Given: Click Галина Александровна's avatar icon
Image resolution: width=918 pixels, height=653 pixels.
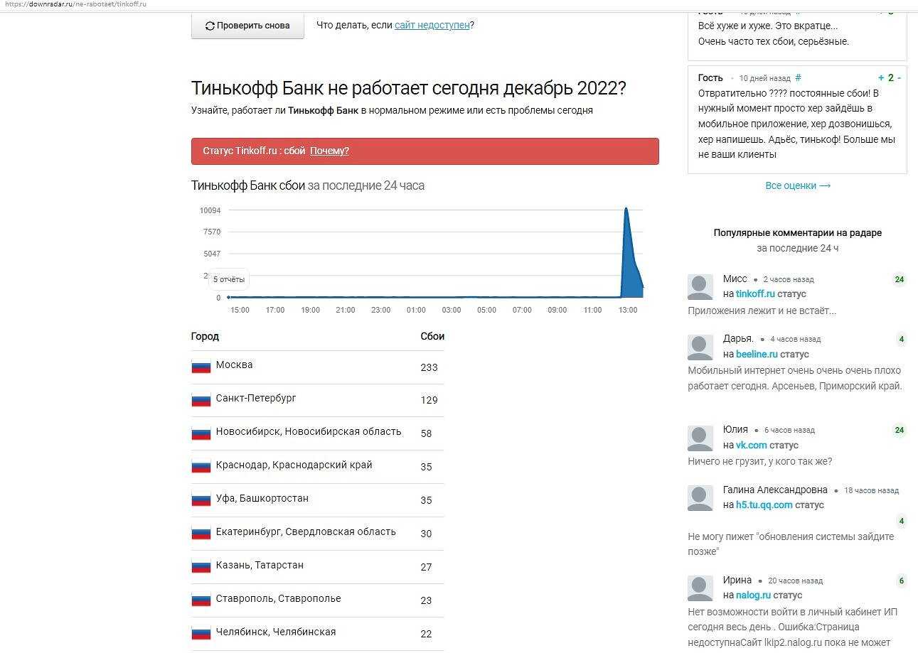Looking at the screenshot, I should 700,497.
